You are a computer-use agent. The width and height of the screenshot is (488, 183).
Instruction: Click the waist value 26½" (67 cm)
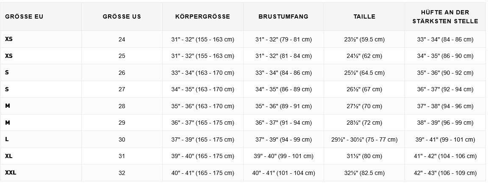(364, 90)
